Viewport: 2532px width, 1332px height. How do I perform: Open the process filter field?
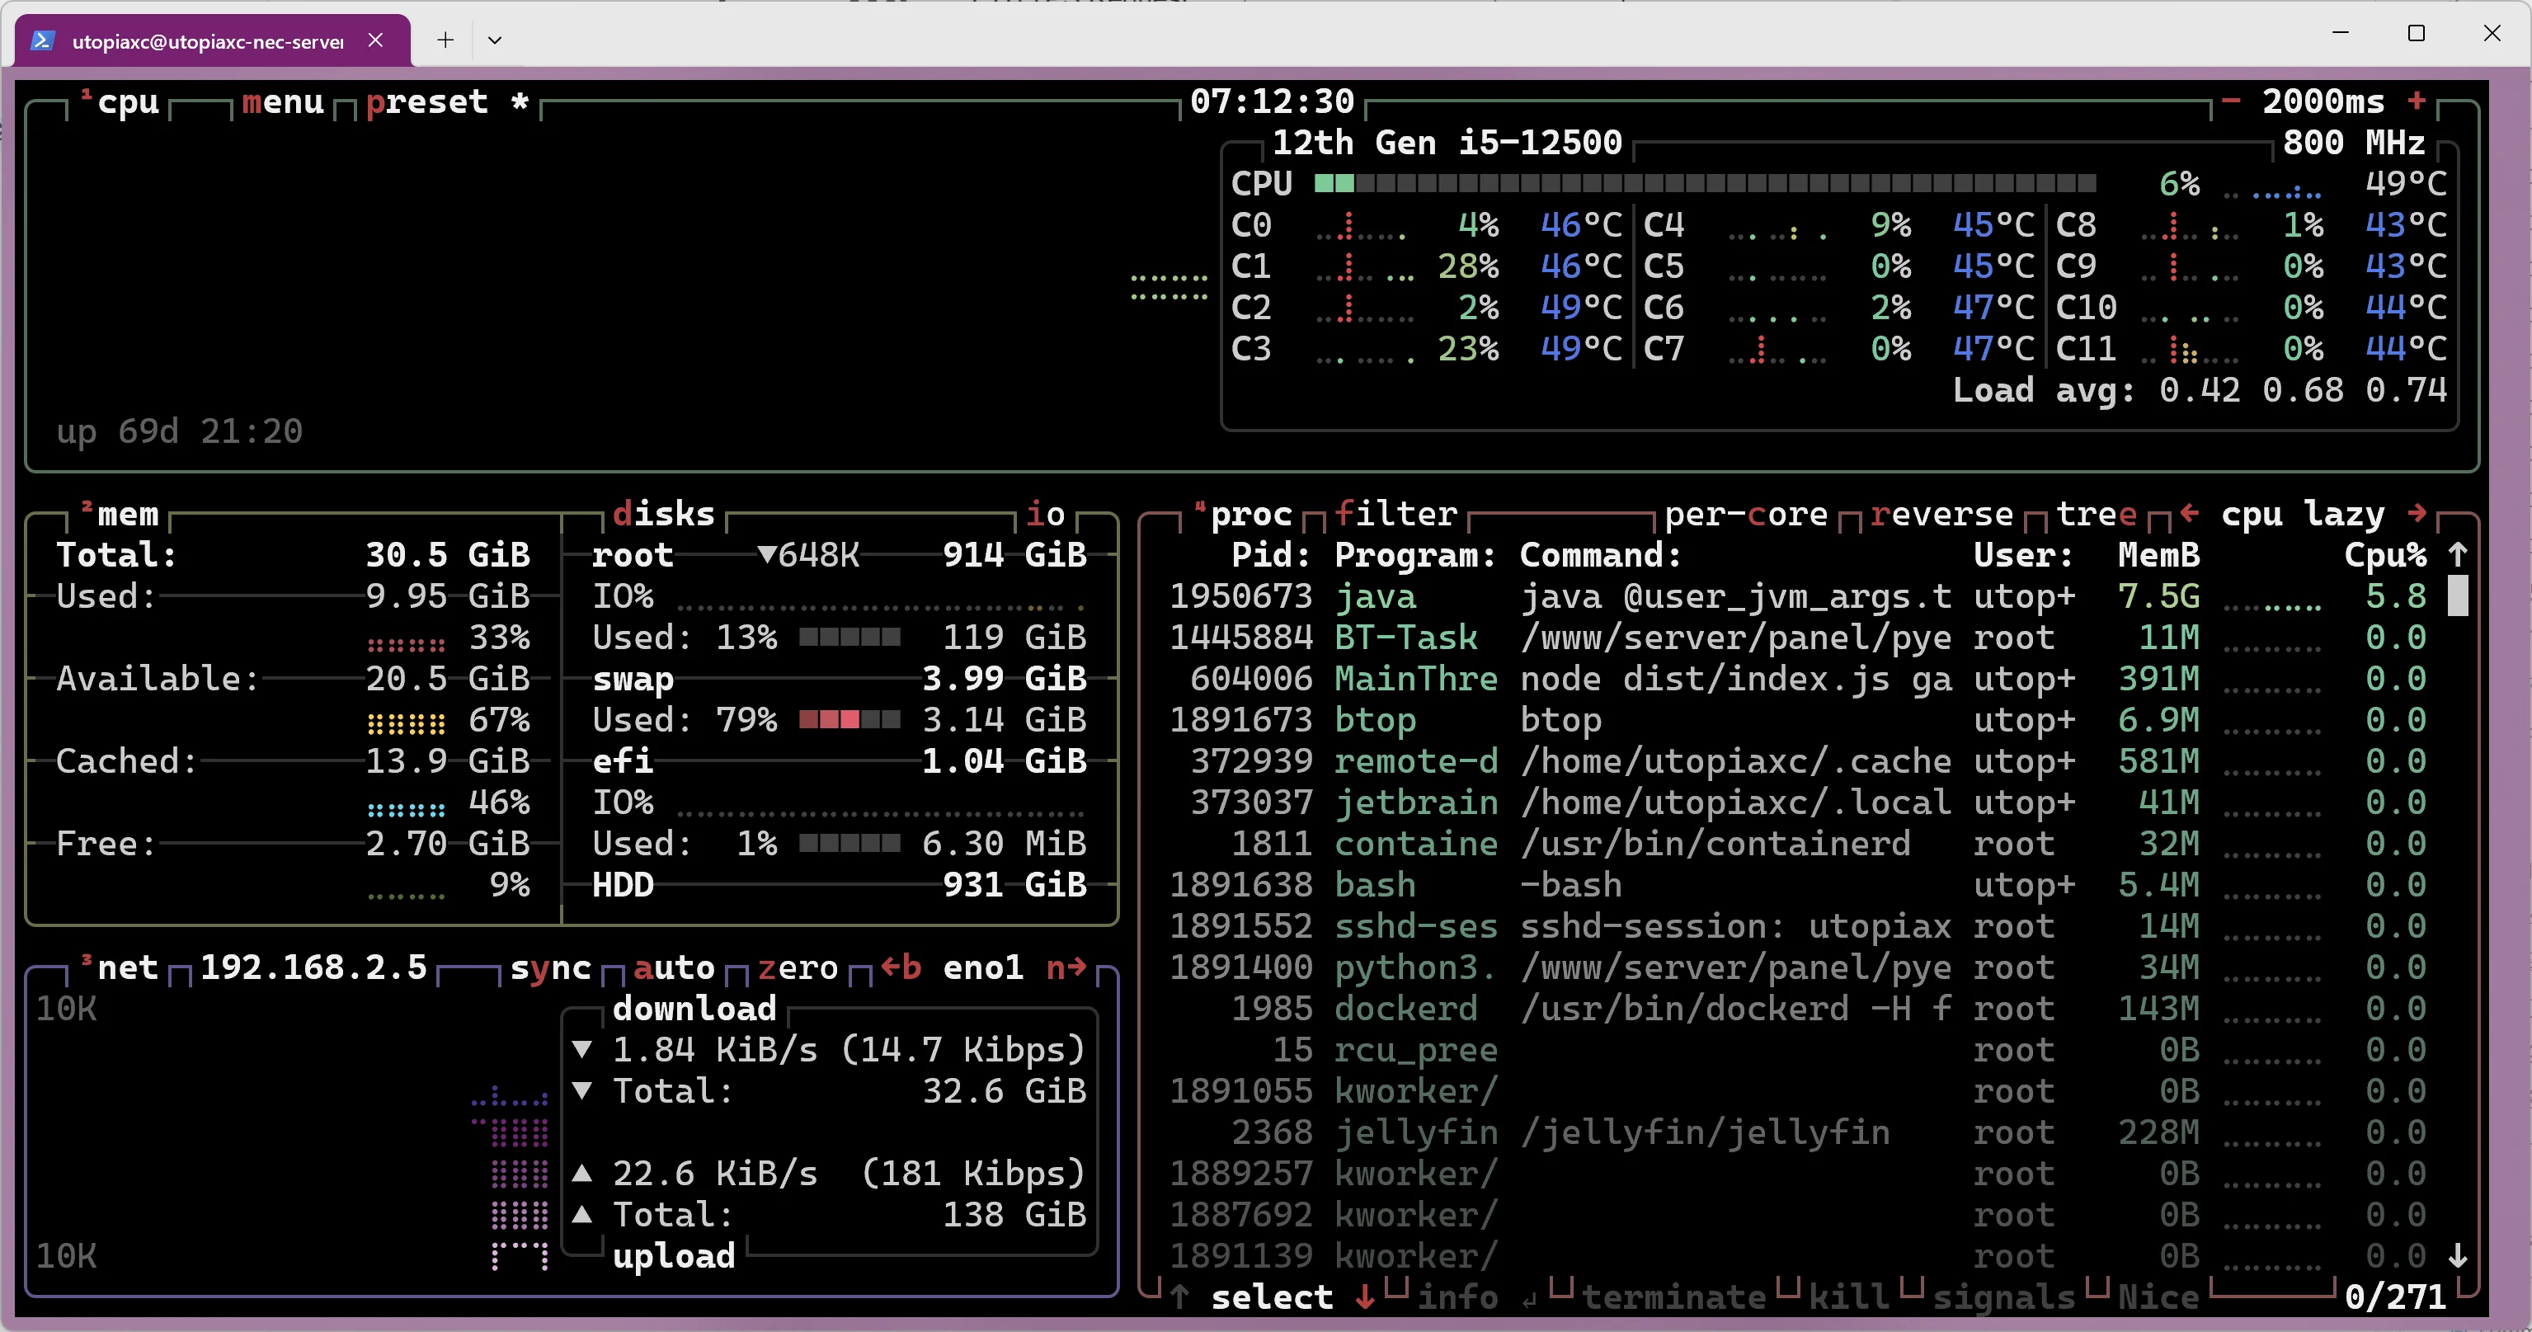click(x=1395, y=513)
